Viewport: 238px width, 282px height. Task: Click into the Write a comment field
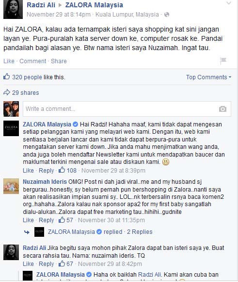click(x=127, y=109)
